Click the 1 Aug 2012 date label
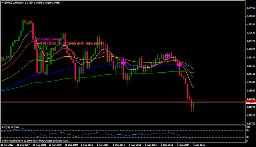The height and width of the screenshot is (147, 256). (135, 145)
